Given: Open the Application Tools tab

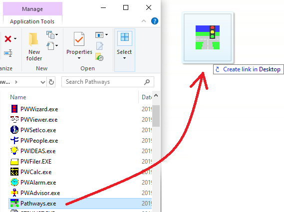Looking at the screenshot, I should tap(32, 21).
